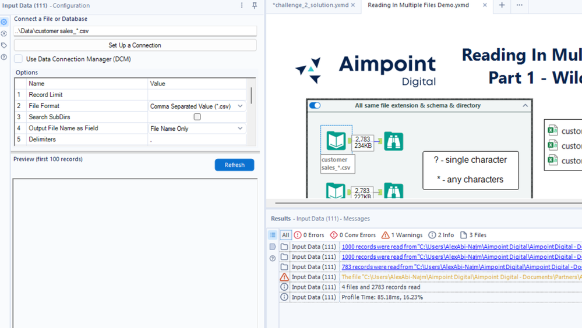Screen dimensions: 582x328
Task: Open second '1000 records were read' link
Action: pyautogui.click(x=462, y=256)
